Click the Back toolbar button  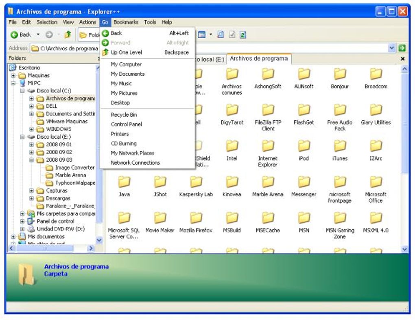pyautogui.click(x=20, y=35)
